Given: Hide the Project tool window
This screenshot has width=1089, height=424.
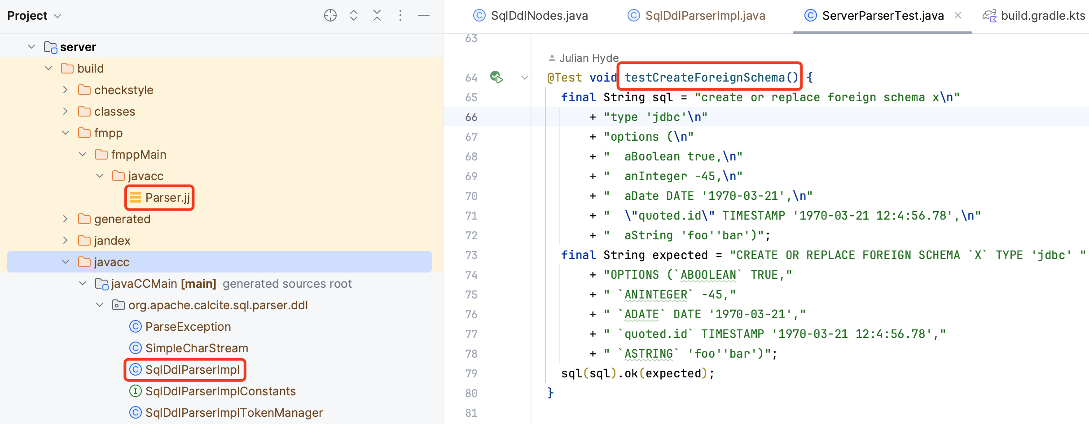Looking at the screenshot, I should [x=424, y=15].
